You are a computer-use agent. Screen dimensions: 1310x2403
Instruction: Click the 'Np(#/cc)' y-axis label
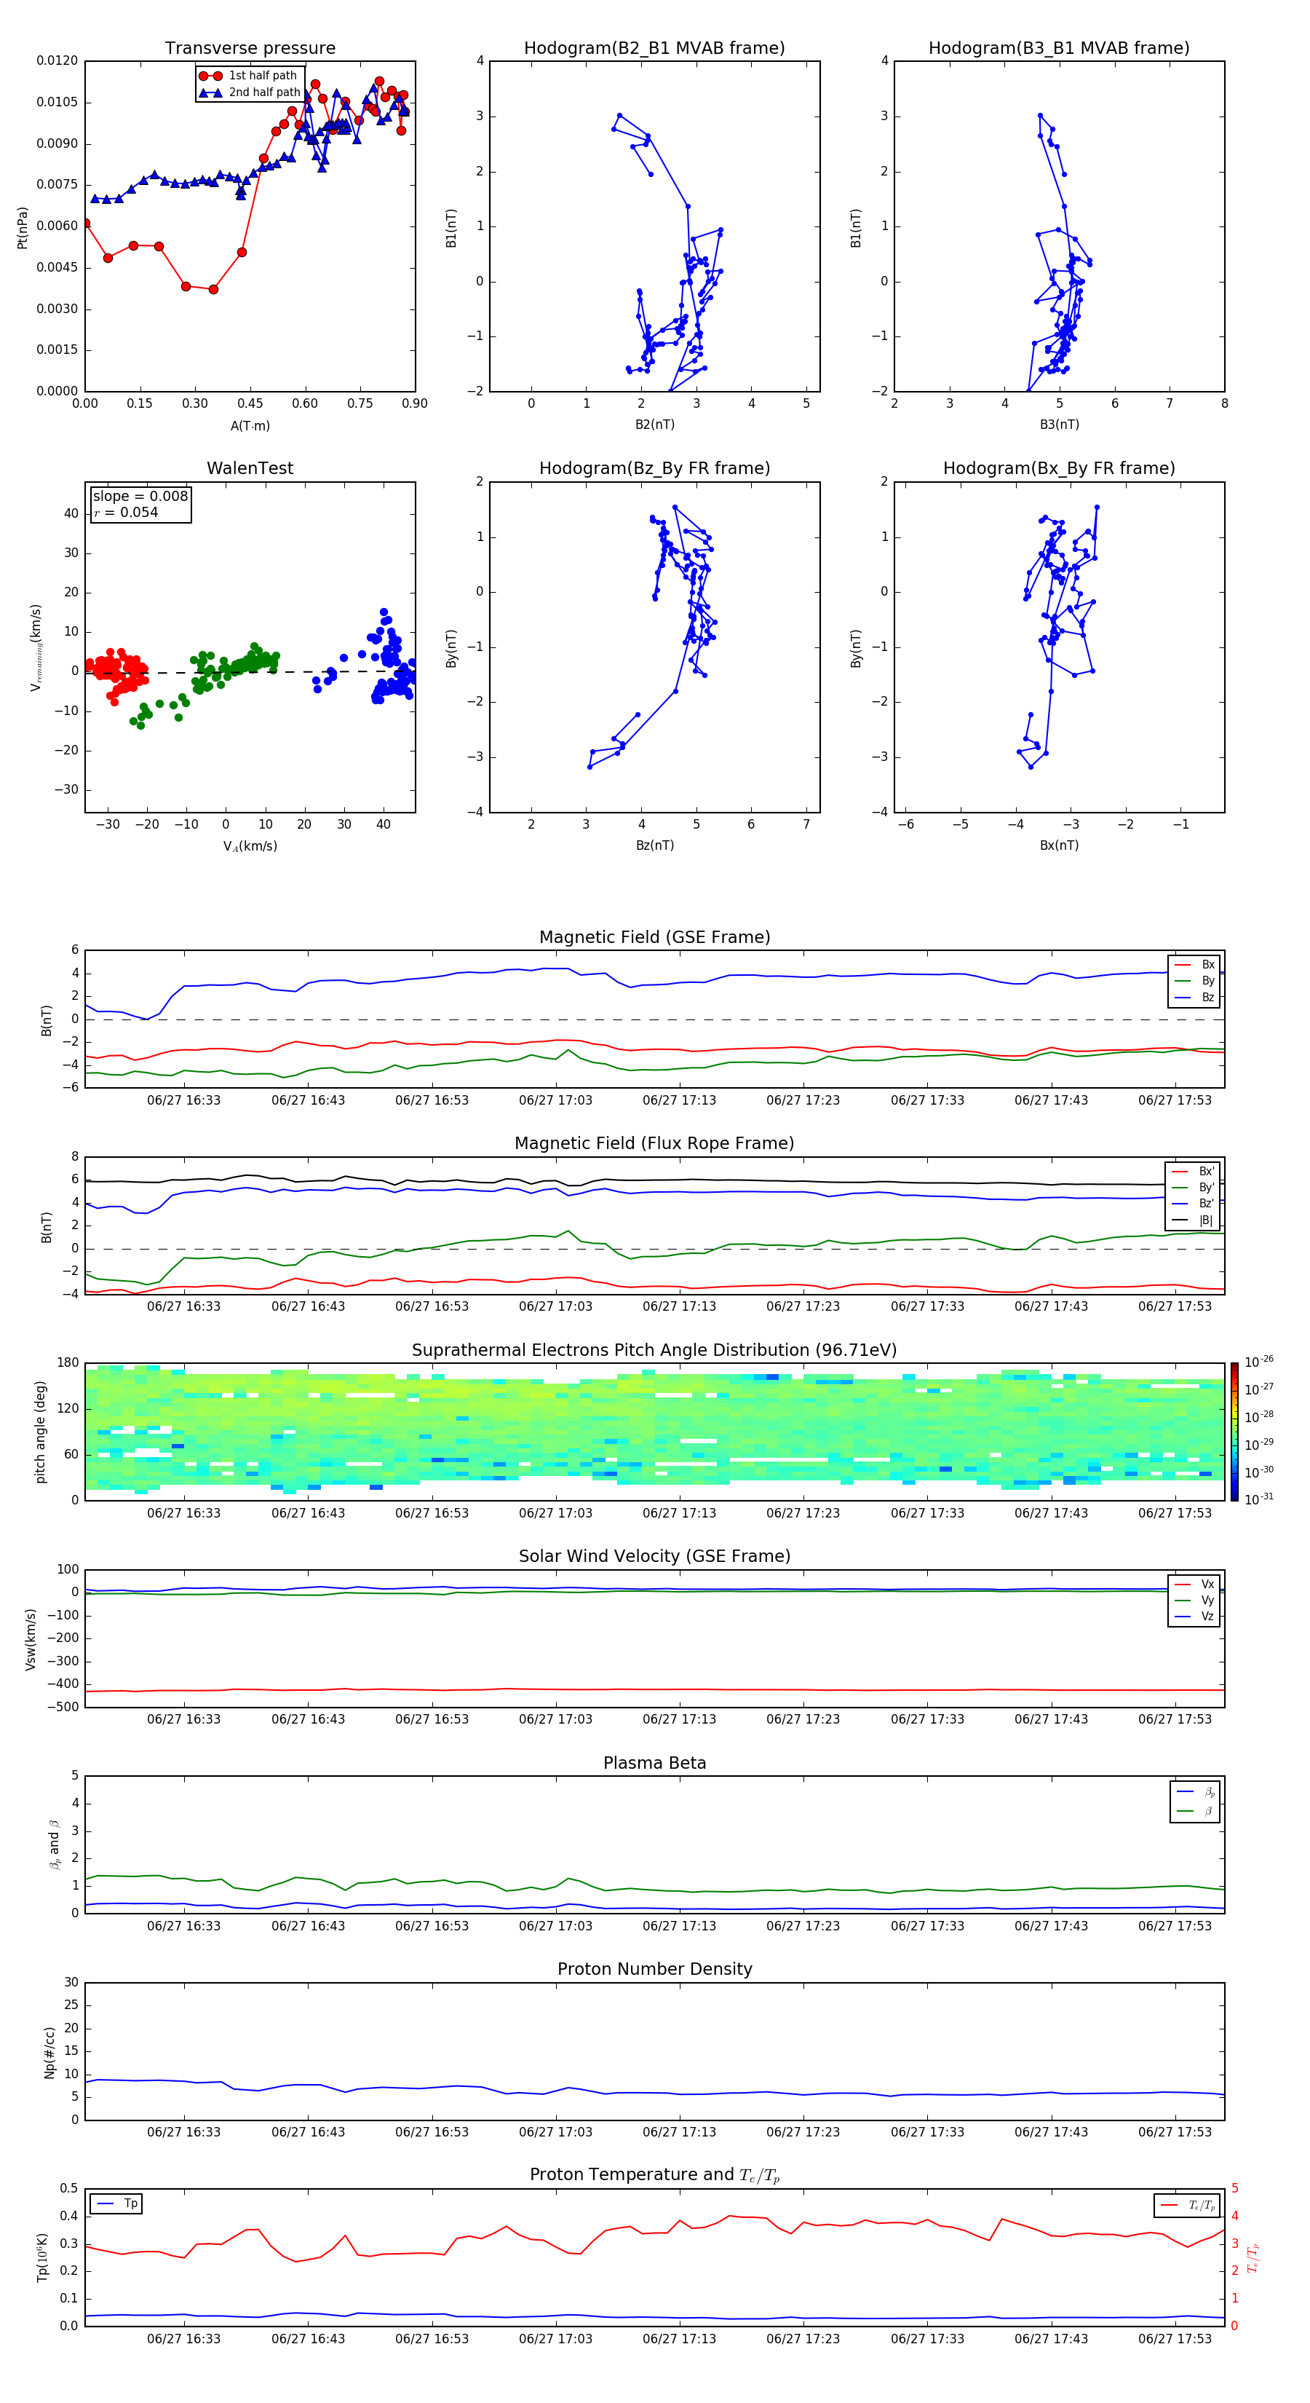49,2051
